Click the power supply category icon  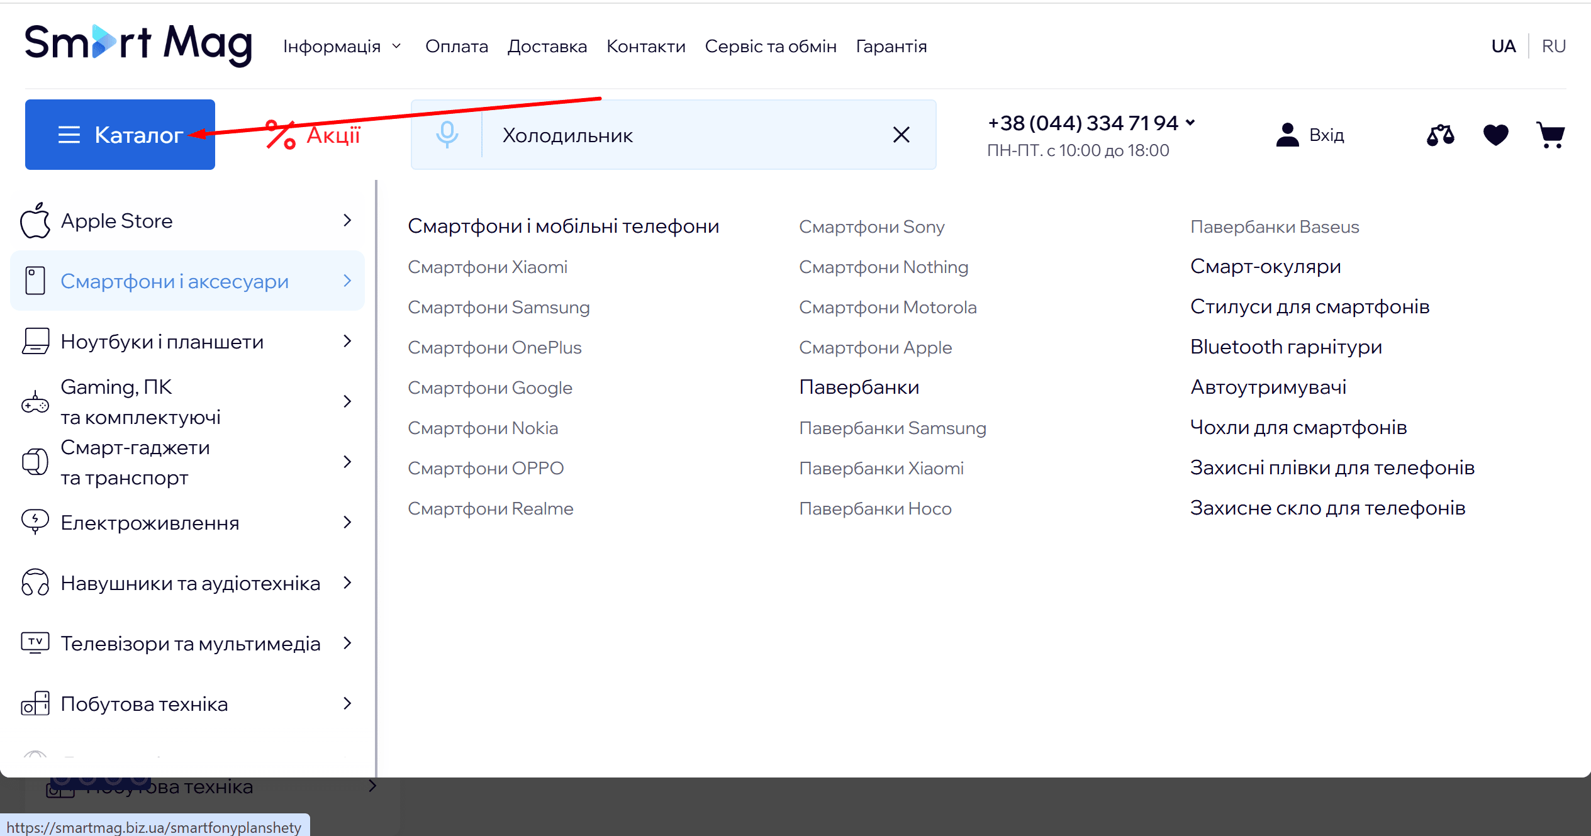[x=35, y=522]
